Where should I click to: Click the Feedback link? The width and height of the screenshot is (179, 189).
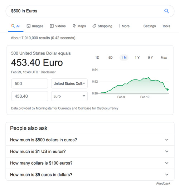coord(163,184)
